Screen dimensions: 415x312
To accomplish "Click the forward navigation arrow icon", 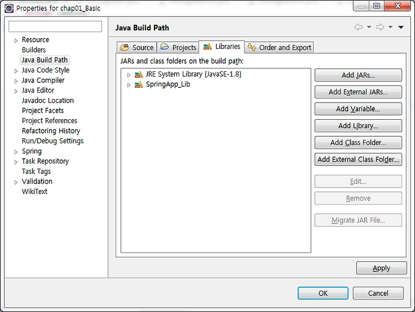I will pyautogui.click(x=380, y=27).
